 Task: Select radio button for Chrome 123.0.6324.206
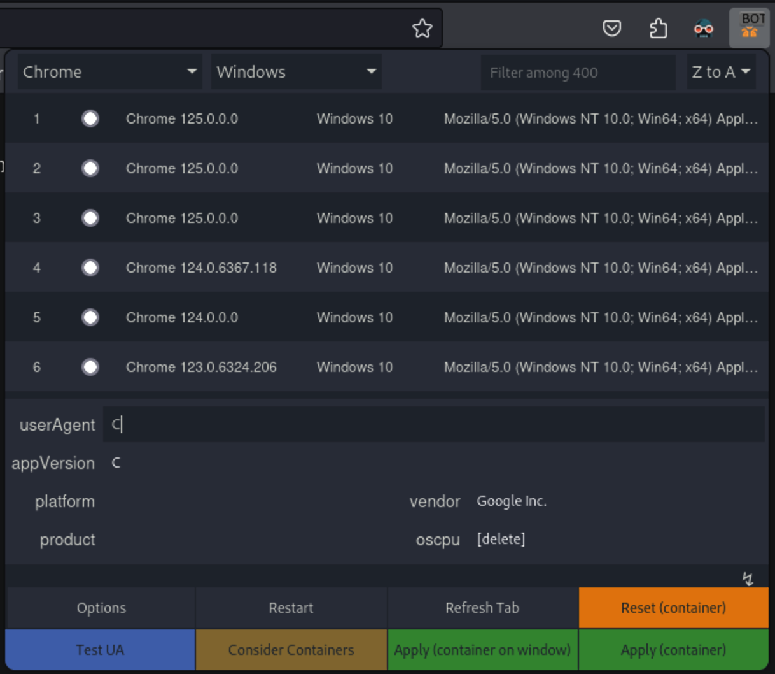coord(90,367)
